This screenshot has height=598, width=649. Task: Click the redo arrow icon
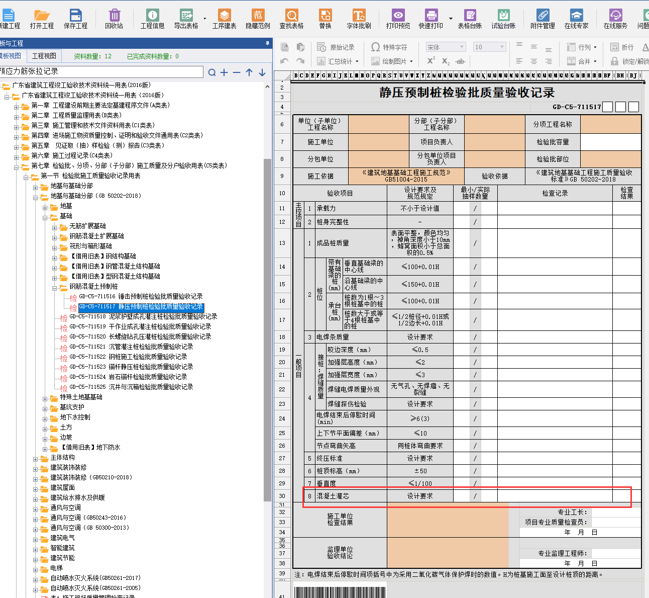coord(300,61)
